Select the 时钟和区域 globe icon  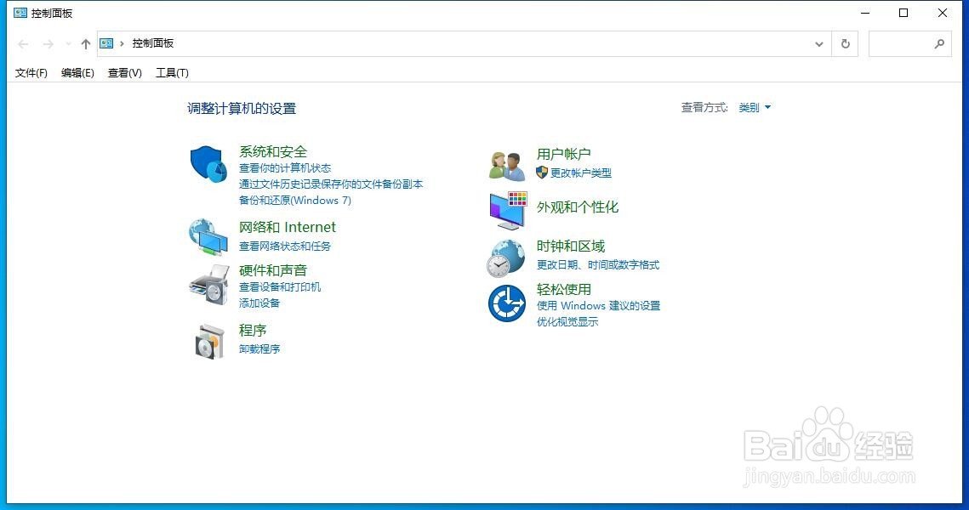tap(505, 258)
